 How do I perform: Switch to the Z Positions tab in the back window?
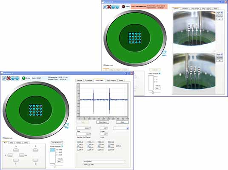tap(185, 9)
